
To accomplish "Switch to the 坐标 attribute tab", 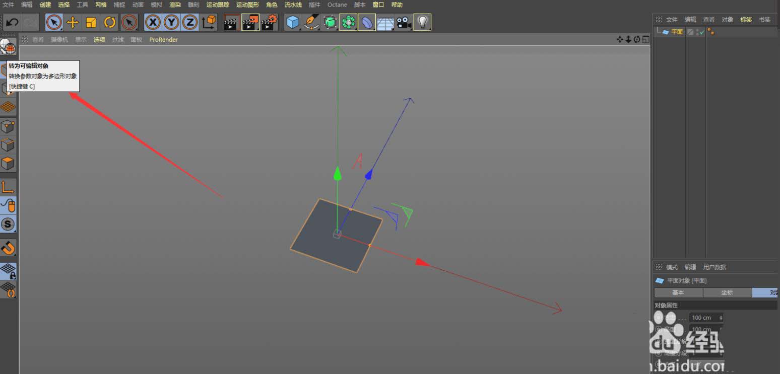I will 727,292.
